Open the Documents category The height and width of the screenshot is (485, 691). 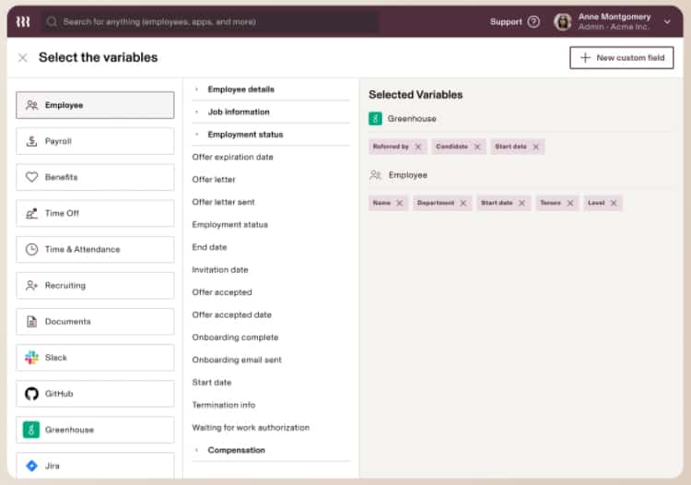[x=95, y=322]
